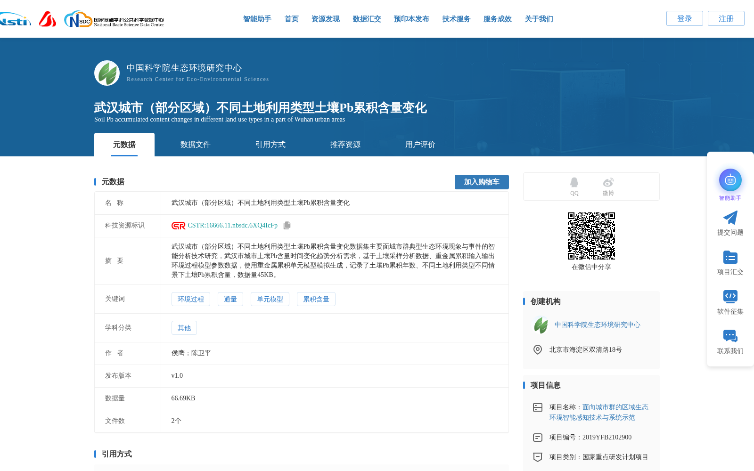Click the 注册 button
Screen dimensions: 754x471
[x=726, y=18]
